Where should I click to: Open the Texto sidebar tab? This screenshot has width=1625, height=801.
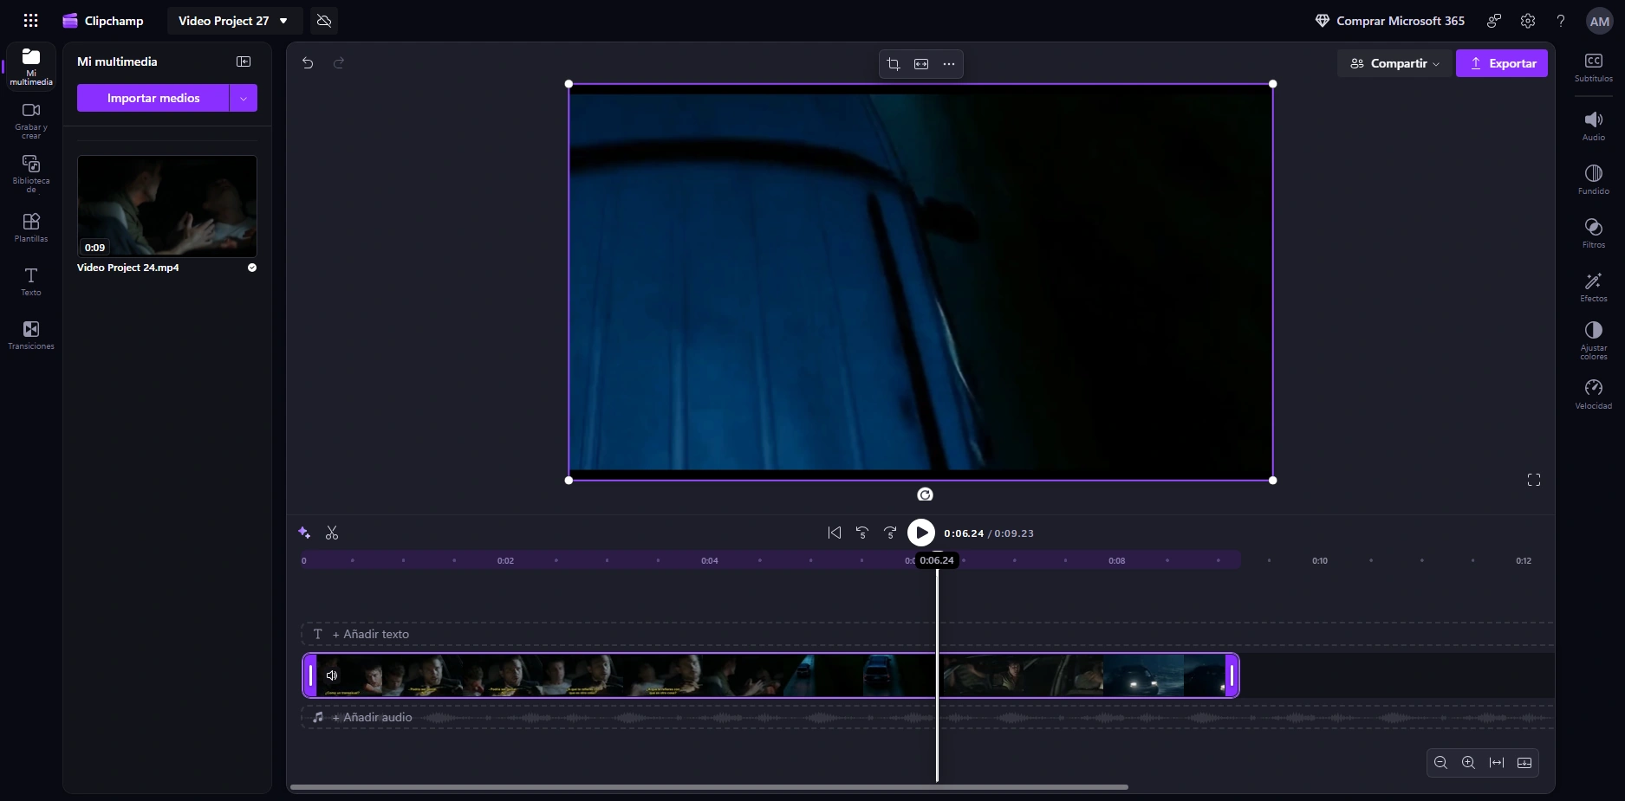click(31, 281)
